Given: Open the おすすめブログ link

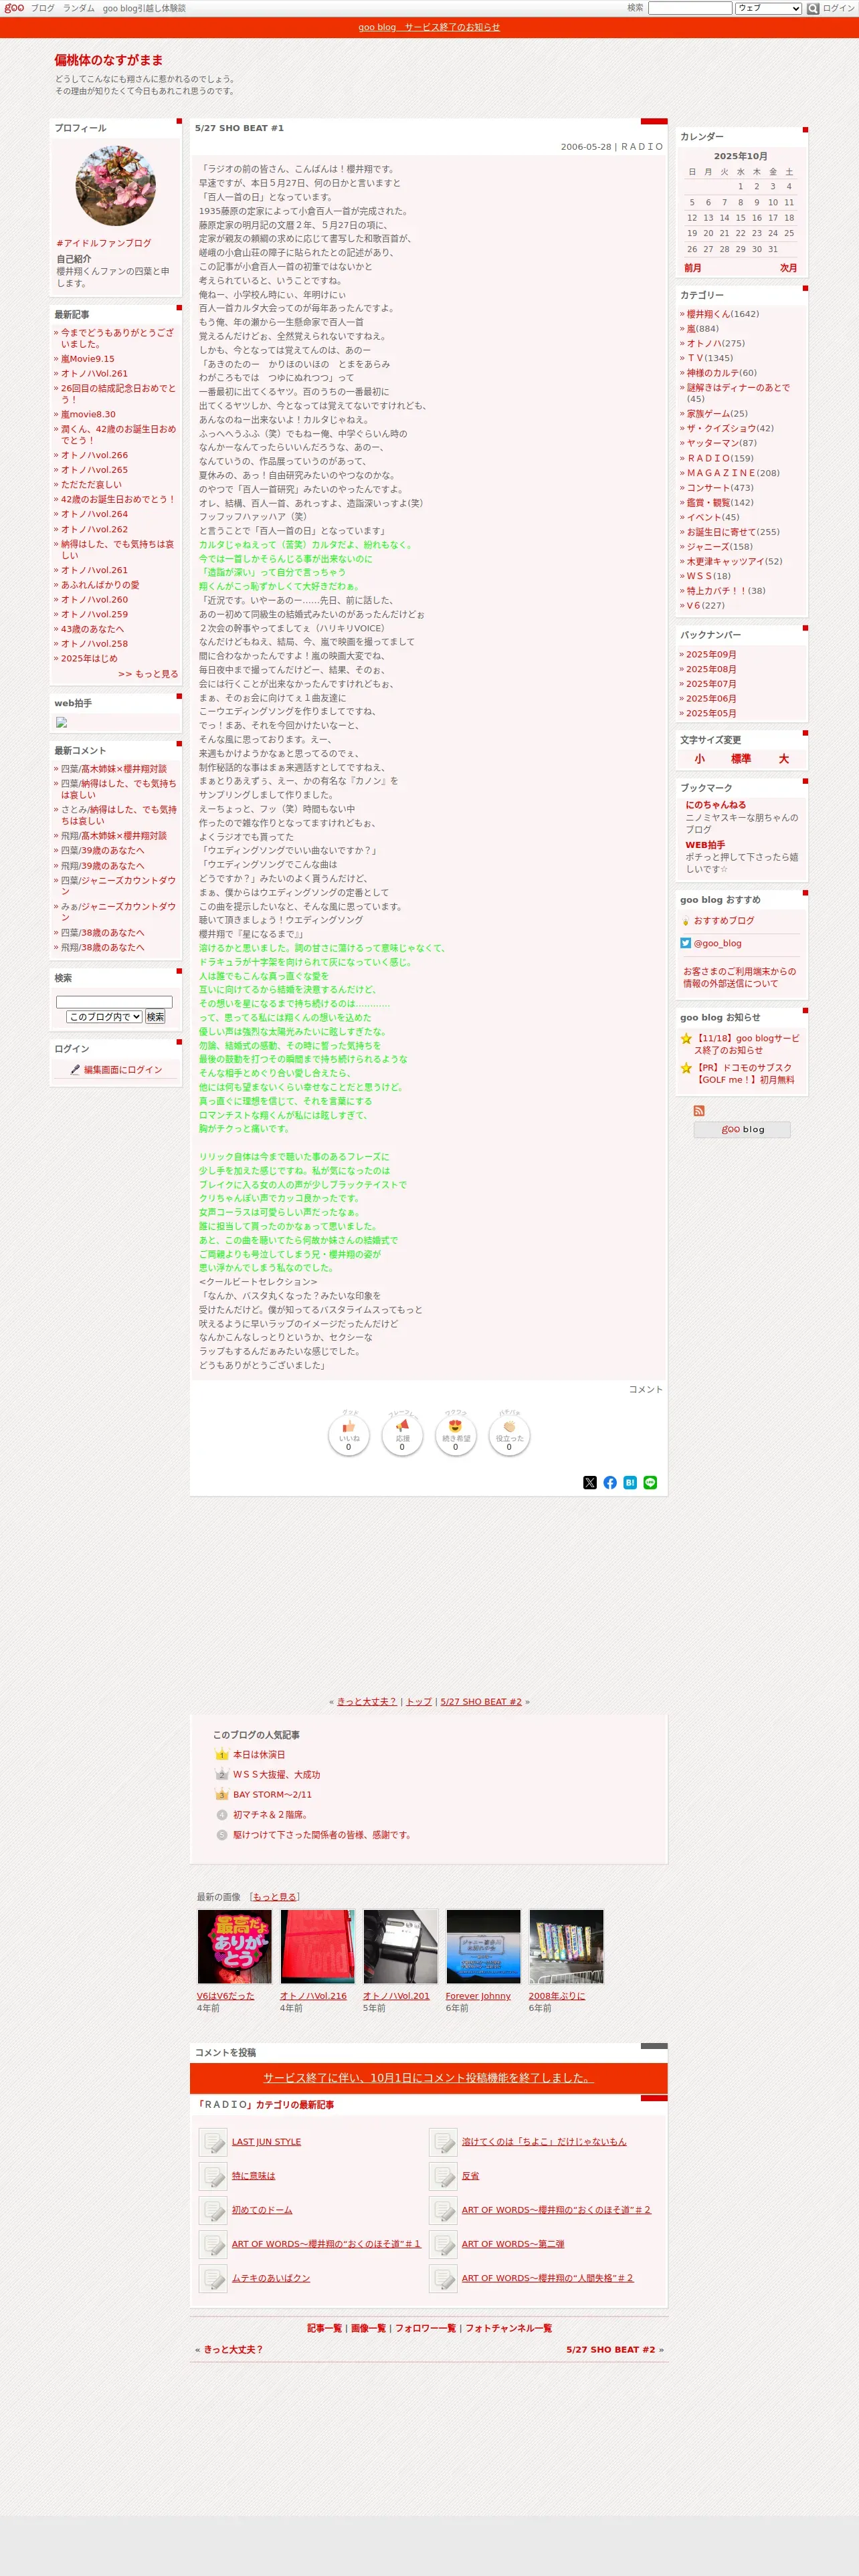Looking at the screenshot, I should (x=724, y=920).
